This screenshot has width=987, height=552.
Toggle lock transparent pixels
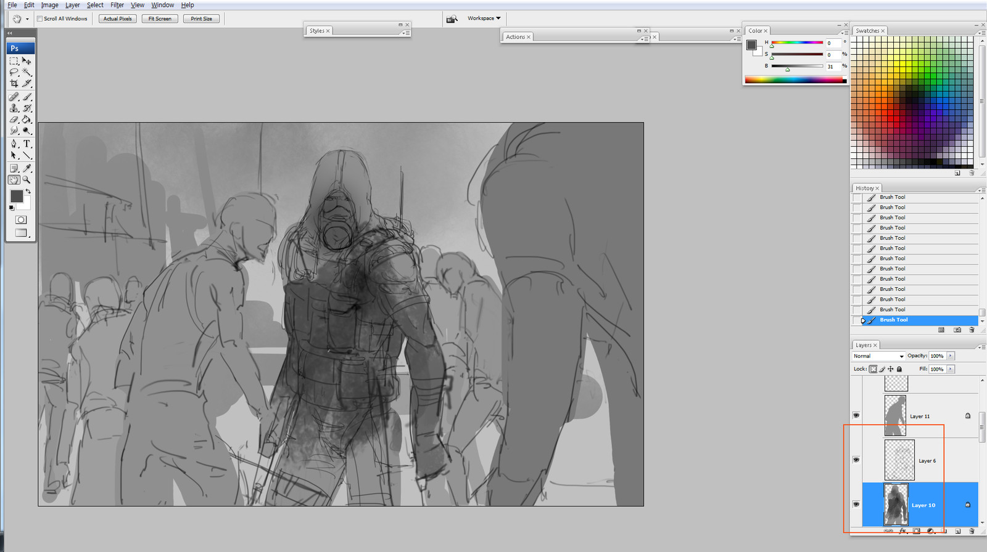pyautogui.click(x=873, y=369)
